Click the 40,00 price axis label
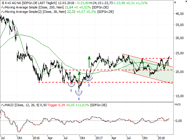The height and width of the screenshot is (140, 187). (180, 14)
